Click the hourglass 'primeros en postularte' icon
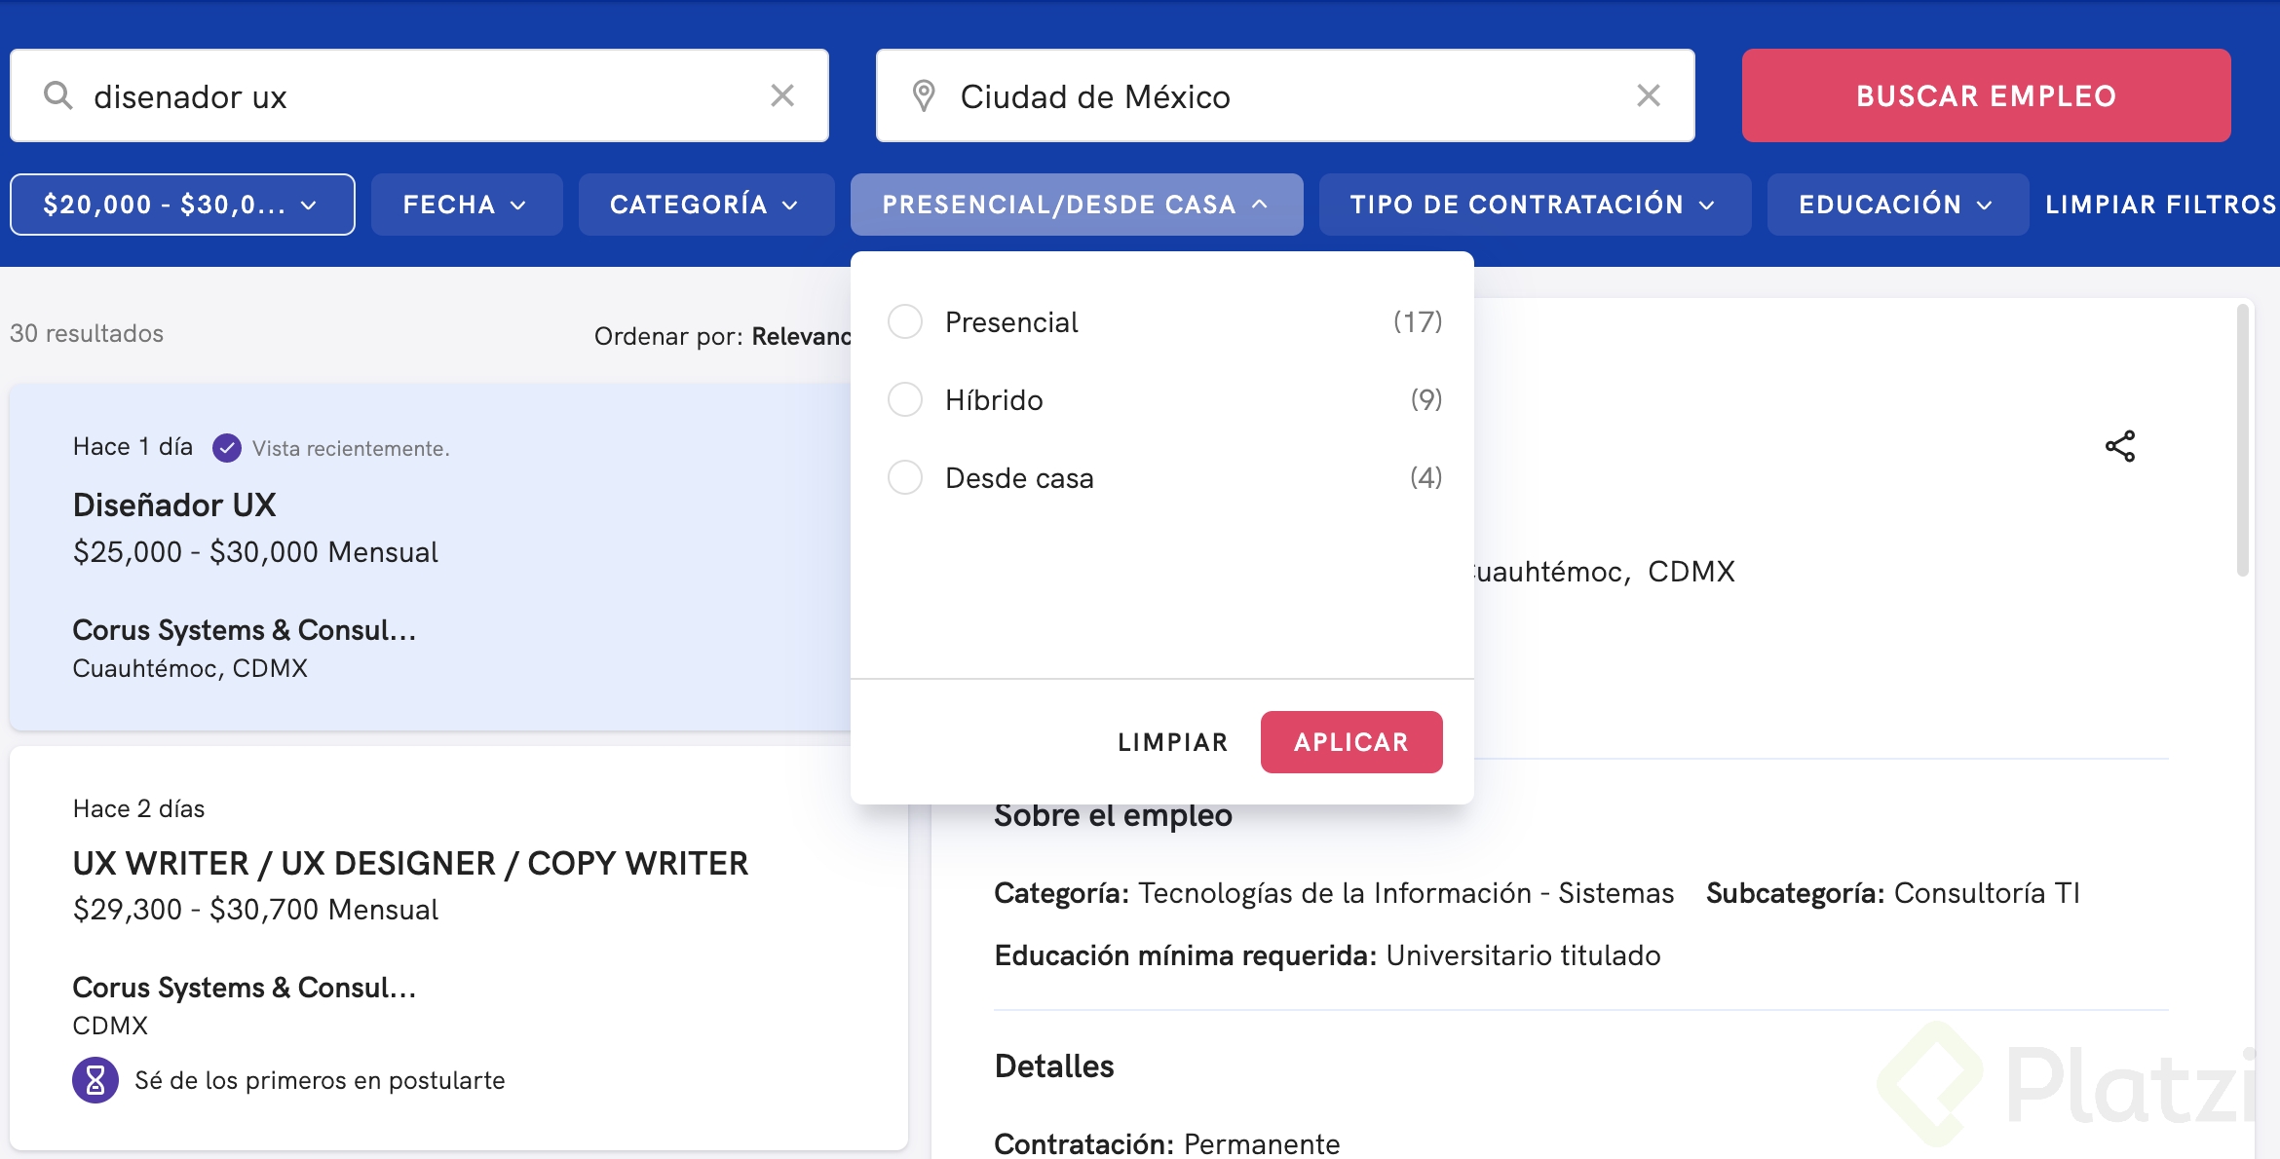 (95, 1080)
